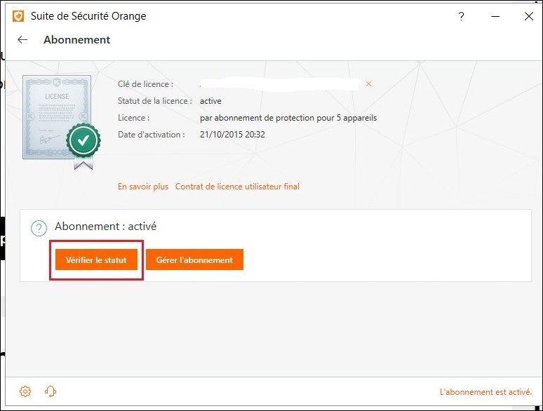543x411 pixels.
Task: Open the circled question mark beside Abonnement
Action: pyautogui.click(x=39, y=229)
